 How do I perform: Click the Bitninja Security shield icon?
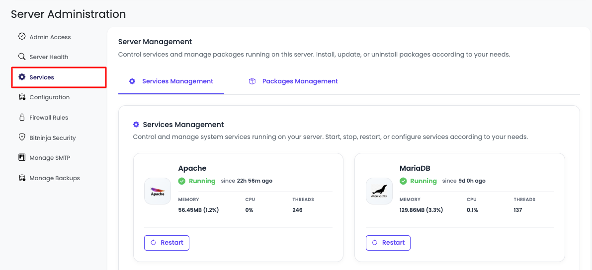[22, 137]
